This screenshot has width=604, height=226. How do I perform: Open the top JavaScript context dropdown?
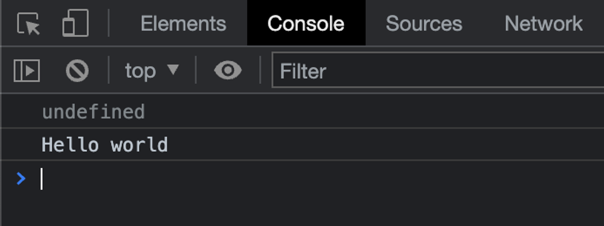coord(152,71)
